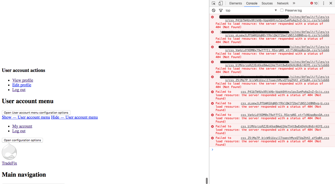The image size is (335, 184).
Task: Open the css_P41bTW4UvXRjkHb file link without query string
Action: [285, 92]
